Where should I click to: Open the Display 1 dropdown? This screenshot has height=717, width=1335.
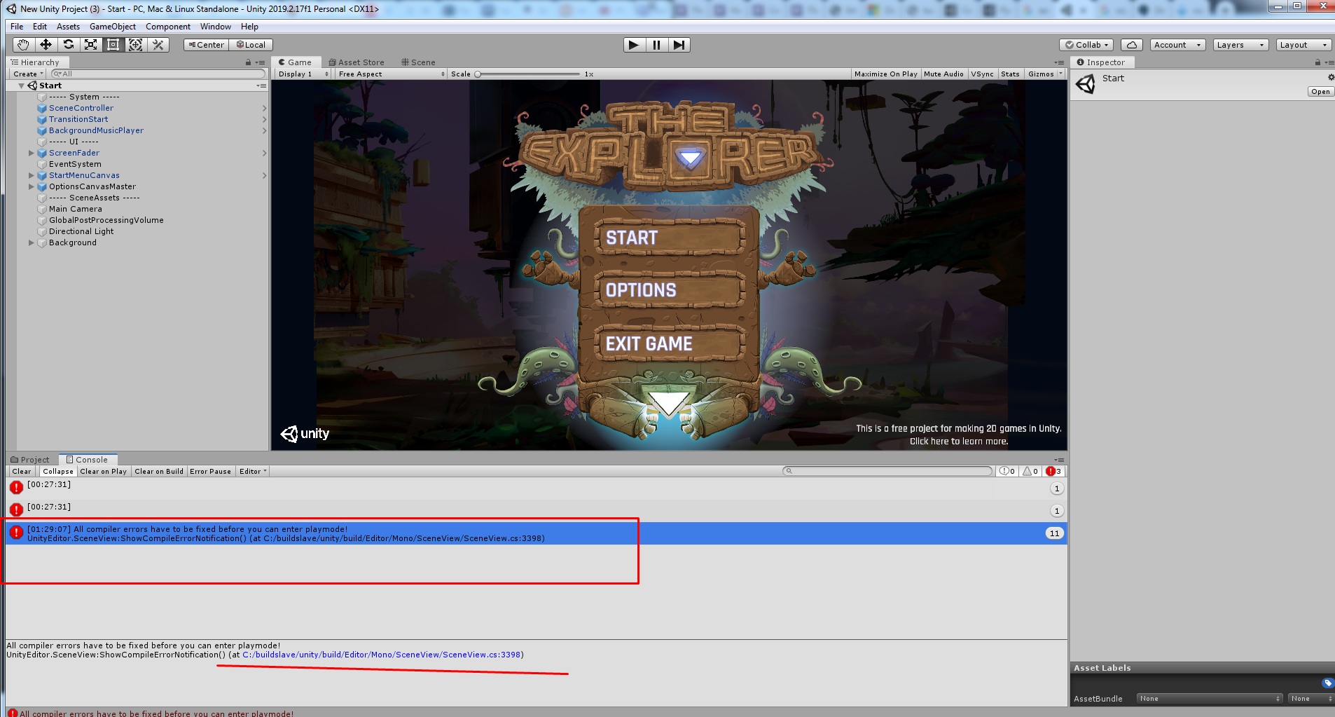pyautogui.click(x=302, y=74)
